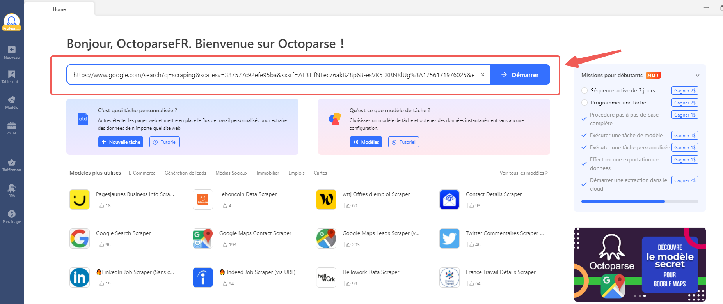
Task: Click the Google Search Scraper icon
Action: pos(80,239)
